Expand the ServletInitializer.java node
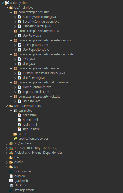123x193 pixels. pyautogui.click(x=15, y=26)
